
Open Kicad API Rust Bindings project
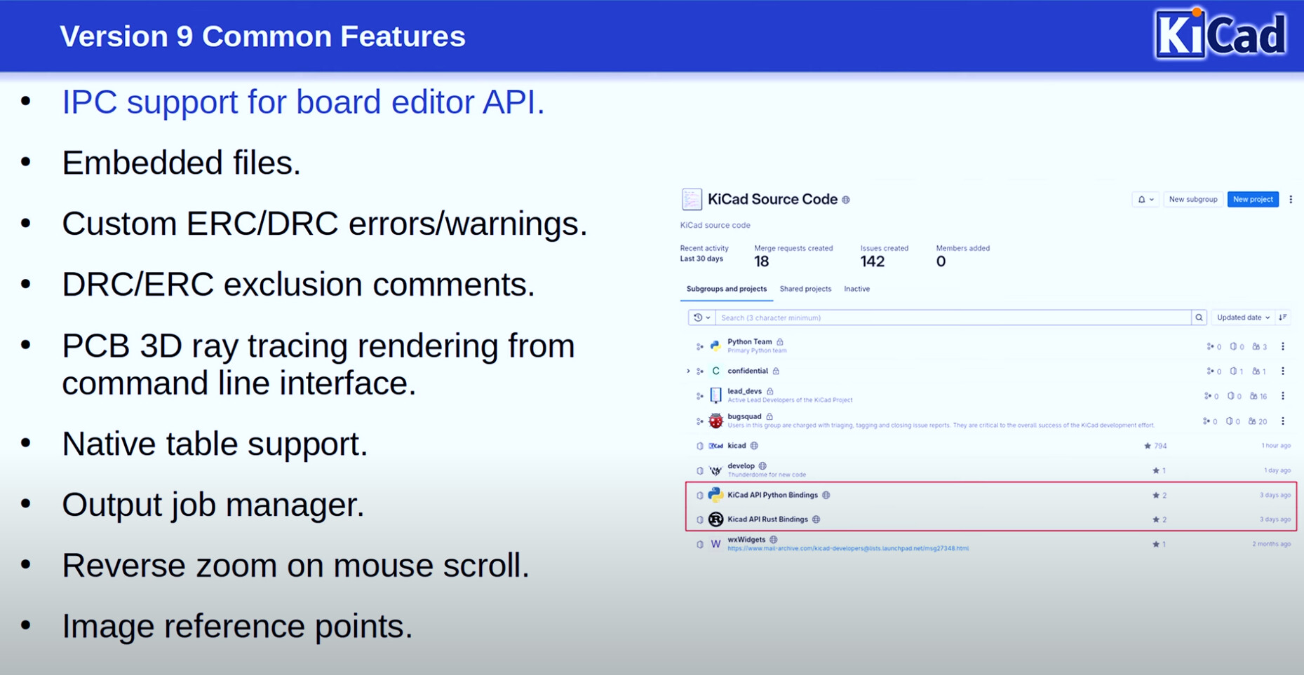coord(767,519)
